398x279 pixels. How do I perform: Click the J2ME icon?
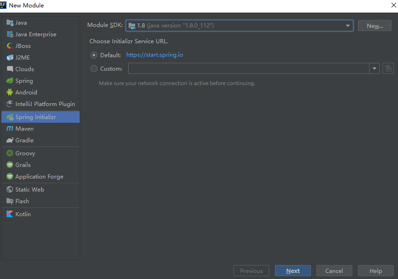tap(10, 58)
